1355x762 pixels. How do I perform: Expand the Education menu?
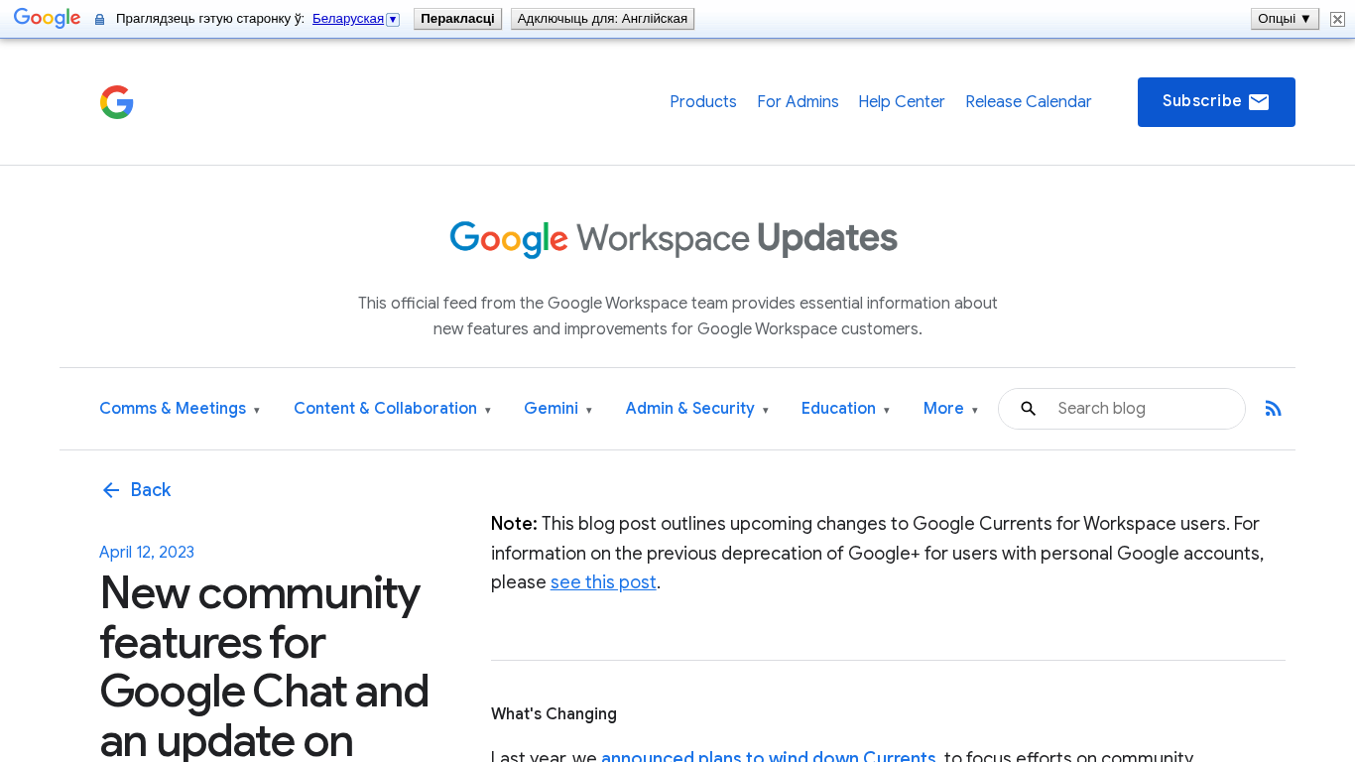(846, 409)
